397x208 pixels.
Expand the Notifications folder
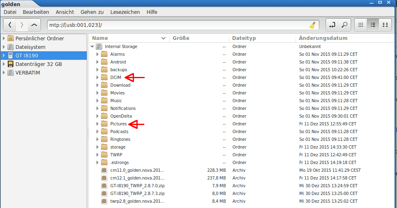pos(97,108)
